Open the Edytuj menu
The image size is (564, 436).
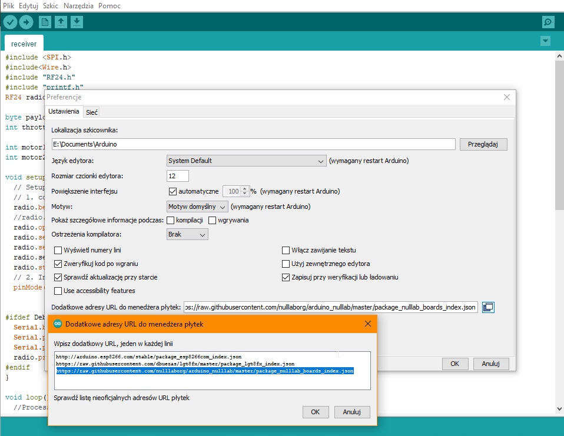pos(28,6)
